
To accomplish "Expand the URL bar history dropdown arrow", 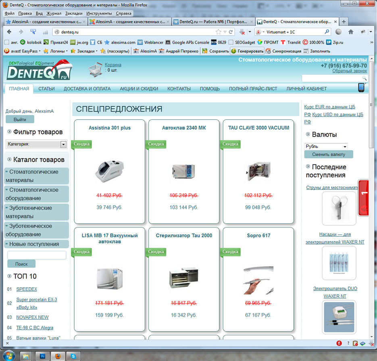I will (225, 32).
